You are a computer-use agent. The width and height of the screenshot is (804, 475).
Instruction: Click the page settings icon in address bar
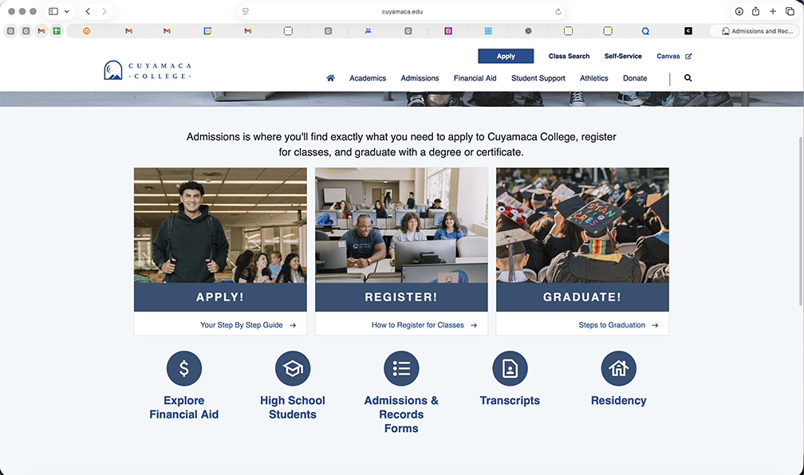(246, 11)
